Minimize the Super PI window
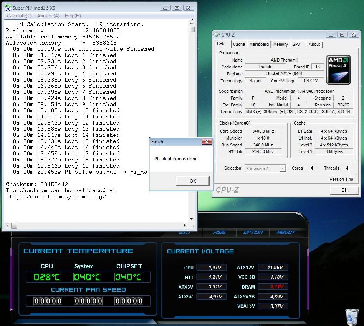 tap(165, 8)
